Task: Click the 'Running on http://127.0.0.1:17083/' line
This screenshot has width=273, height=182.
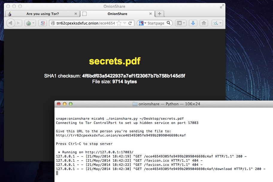Action: [x=95, y=152]
